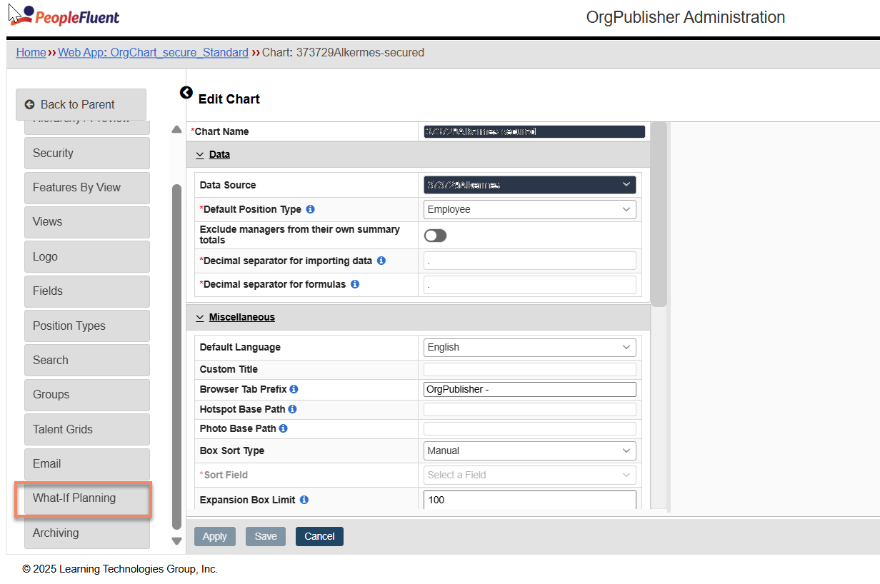This screenshot has height=584, width=880.
Task: Click the sidebar scroll-up arrow
Action: click(177, 129)
